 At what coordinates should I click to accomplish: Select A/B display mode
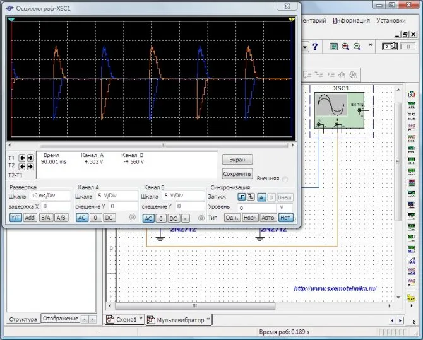pos(61,218)
